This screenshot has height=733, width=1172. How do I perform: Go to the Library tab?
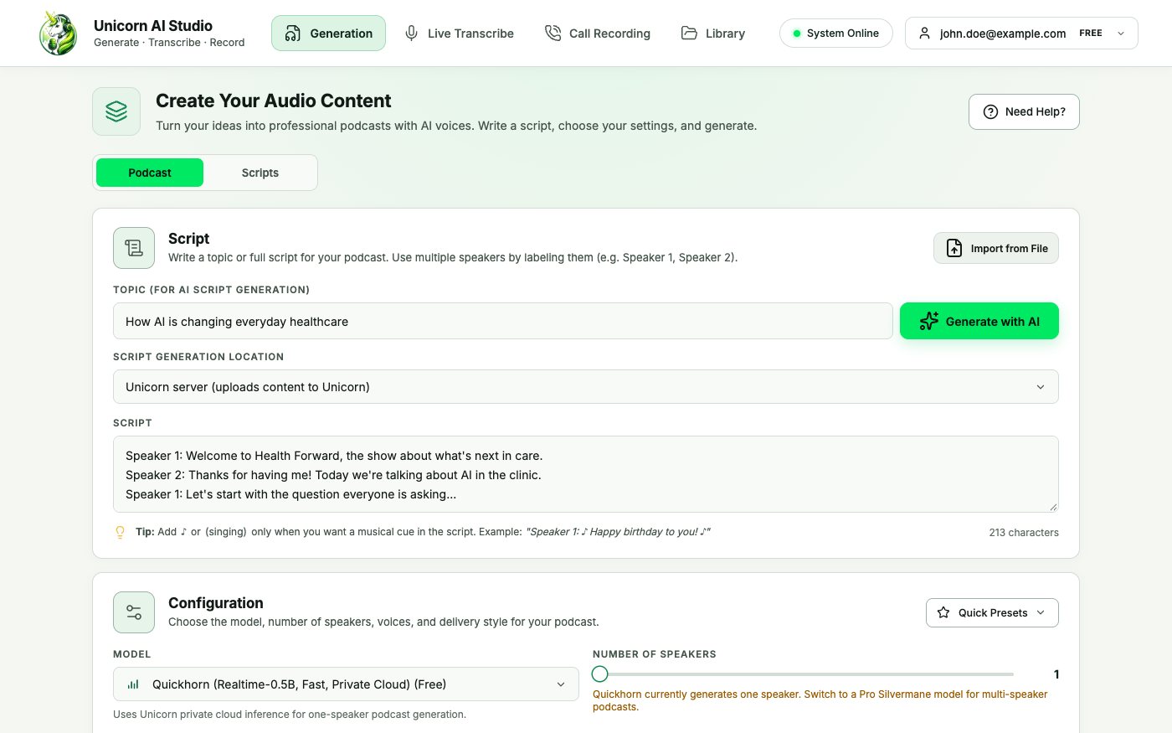pos(712,34)
